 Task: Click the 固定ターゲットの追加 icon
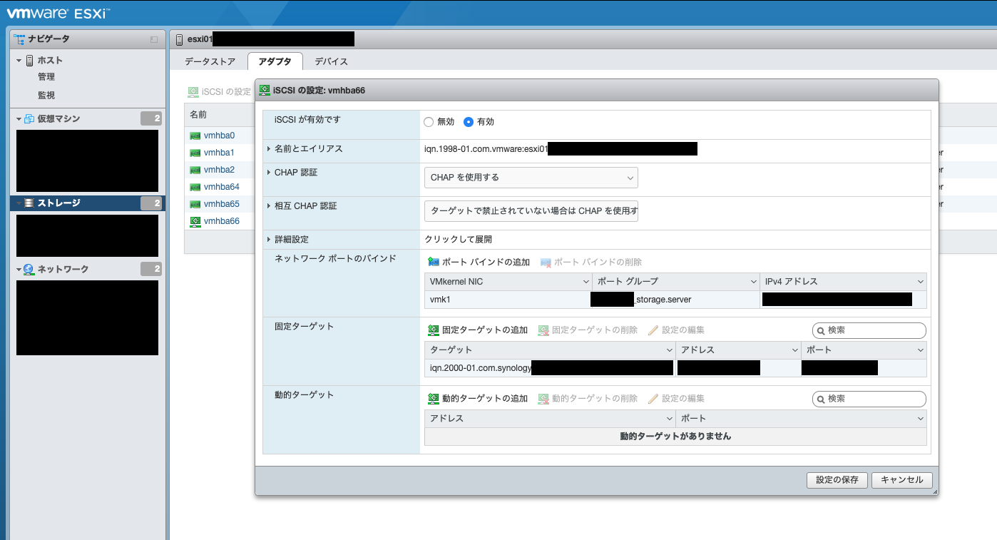[x=434, y=330]
